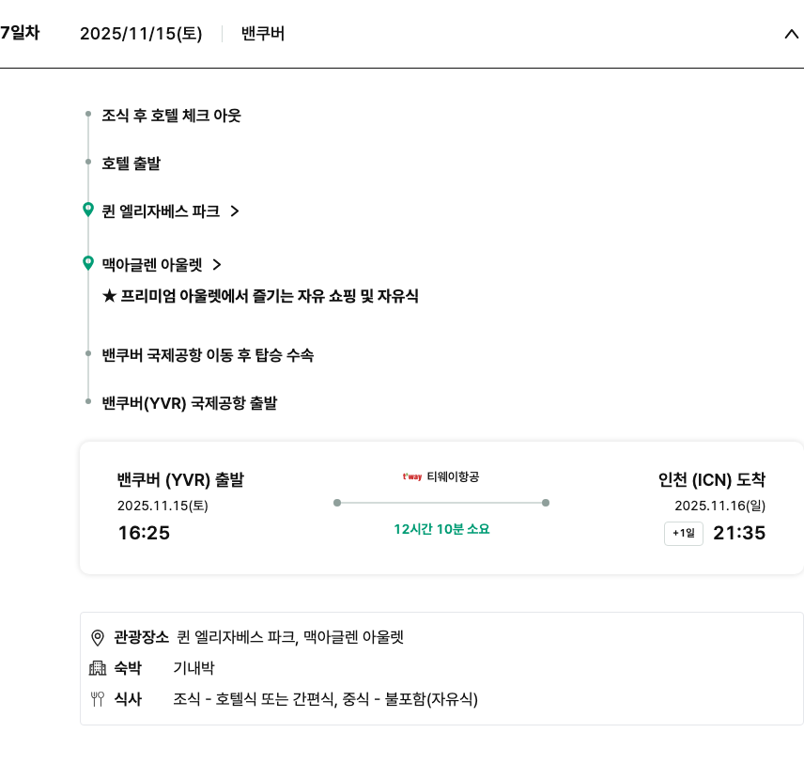
Task: Collapse the 7일차 itinerary section
Action: click(791, 34)
